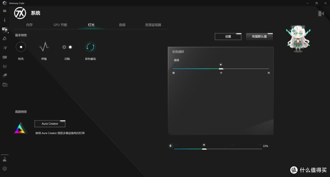Open the GameVisual slanted icon in sidebar
Screen dimensions: 330x177
point(5,48)
